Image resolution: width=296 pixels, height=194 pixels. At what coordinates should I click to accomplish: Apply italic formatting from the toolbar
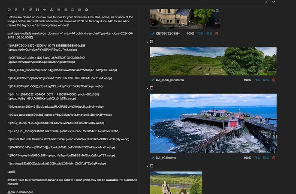pyautogui.click(x=23, y=10)
